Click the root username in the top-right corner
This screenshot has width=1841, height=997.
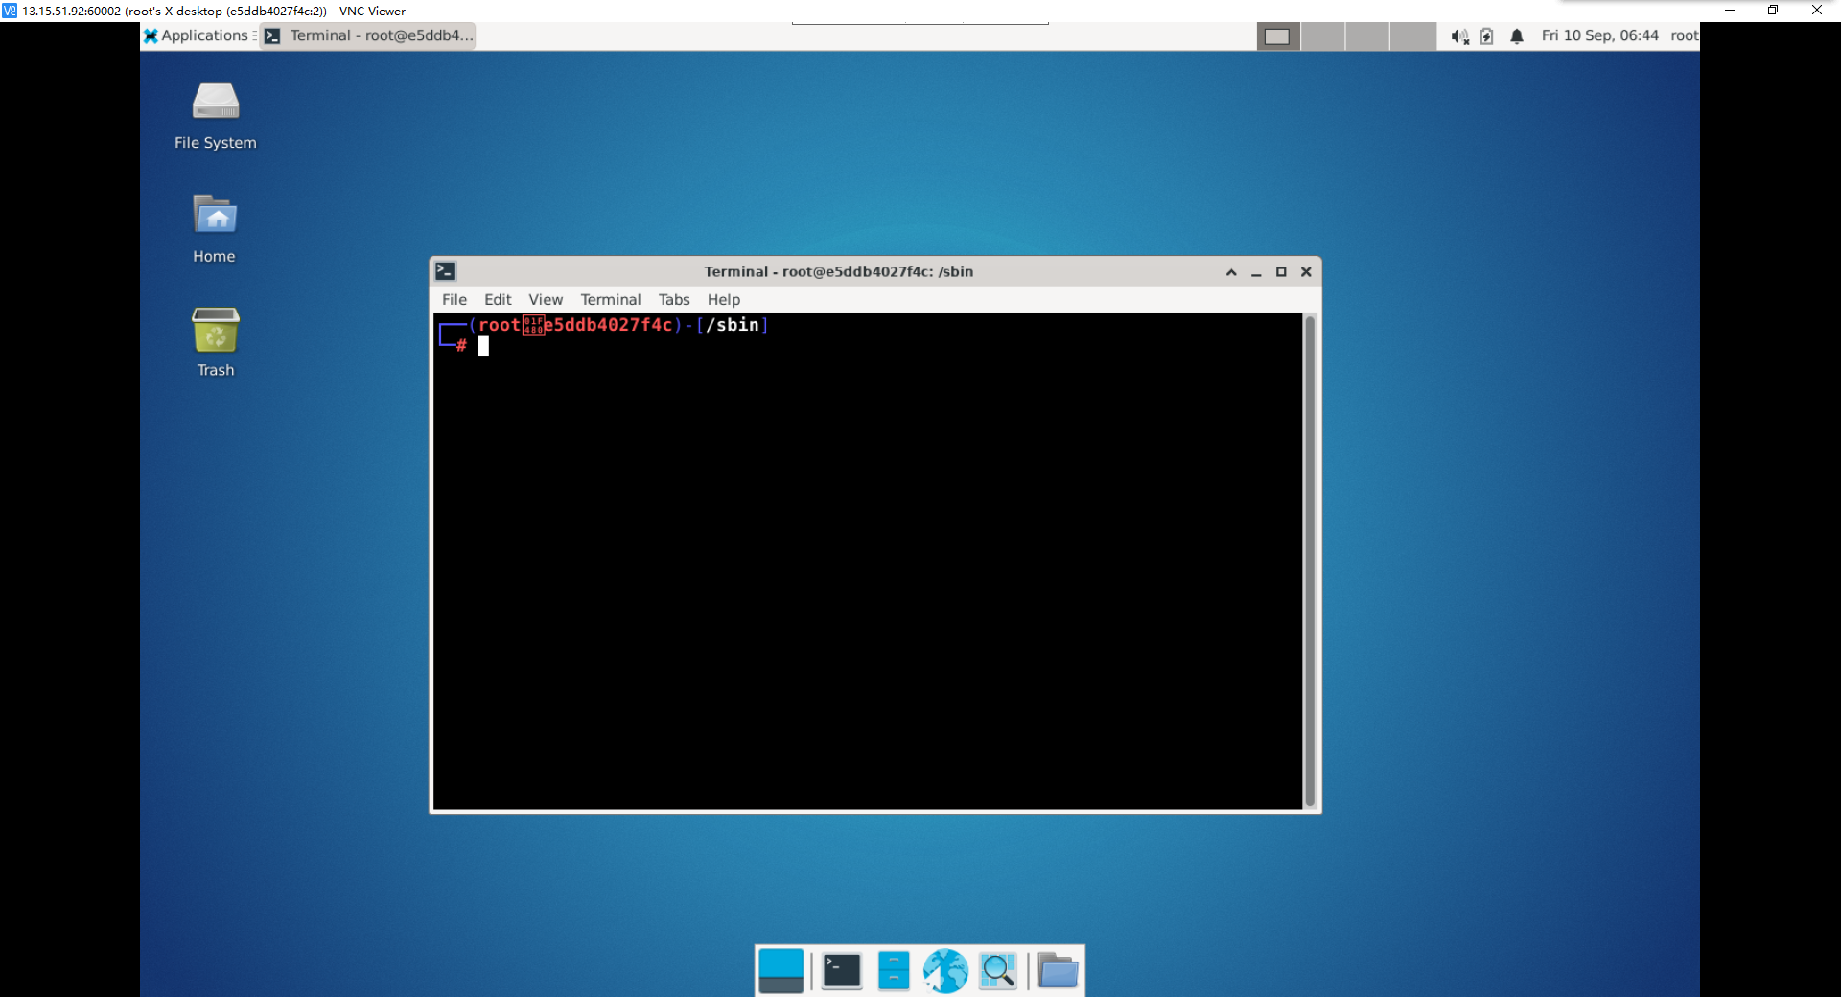pyautogui.click(x=1685, y=35)
